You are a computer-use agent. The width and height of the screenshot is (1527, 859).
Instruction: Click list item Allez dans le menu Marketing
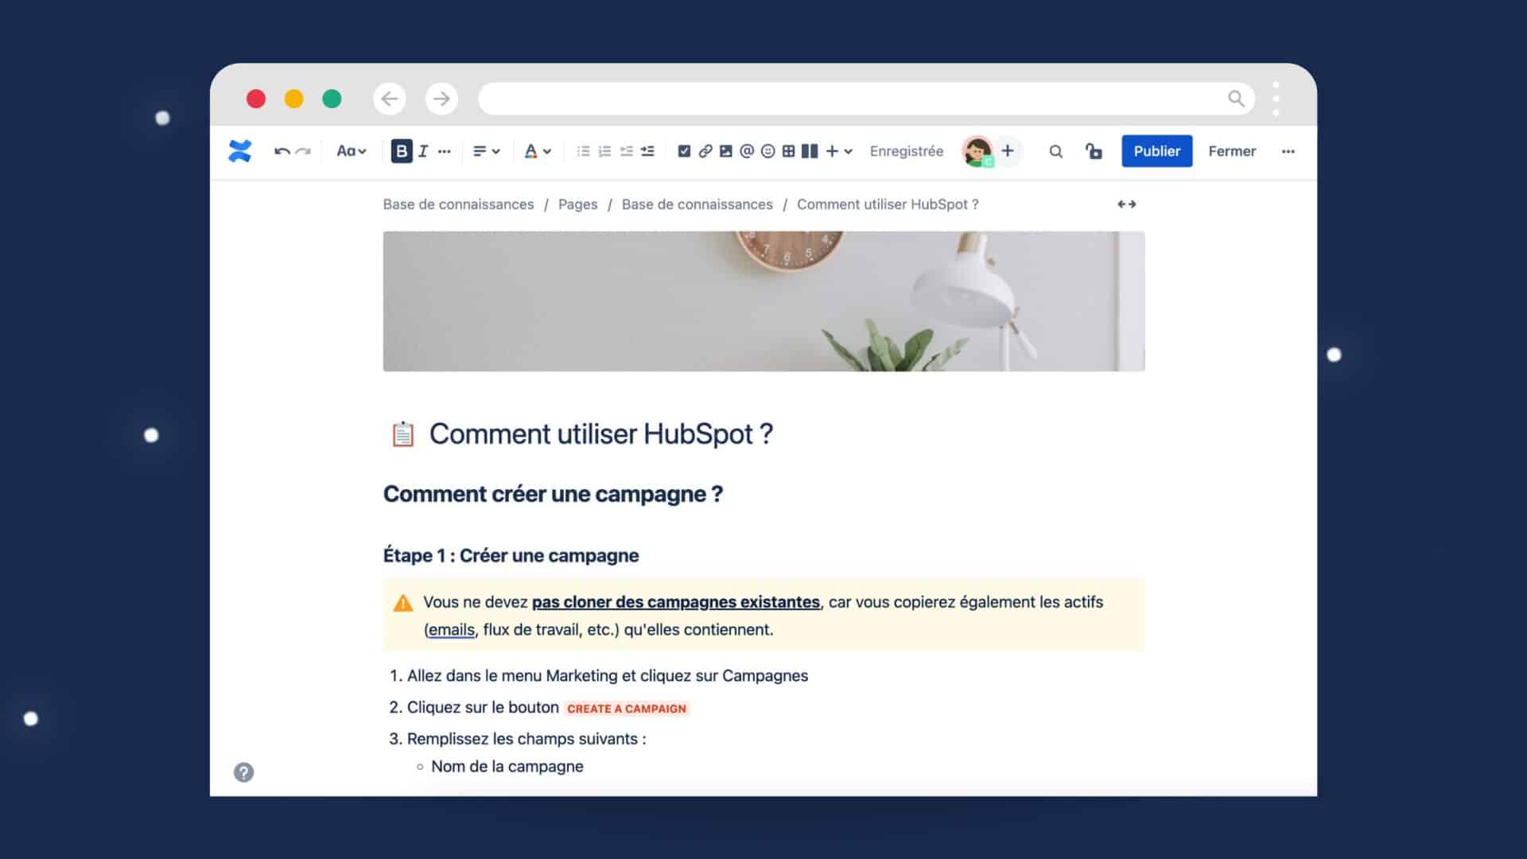pos(608,676)
